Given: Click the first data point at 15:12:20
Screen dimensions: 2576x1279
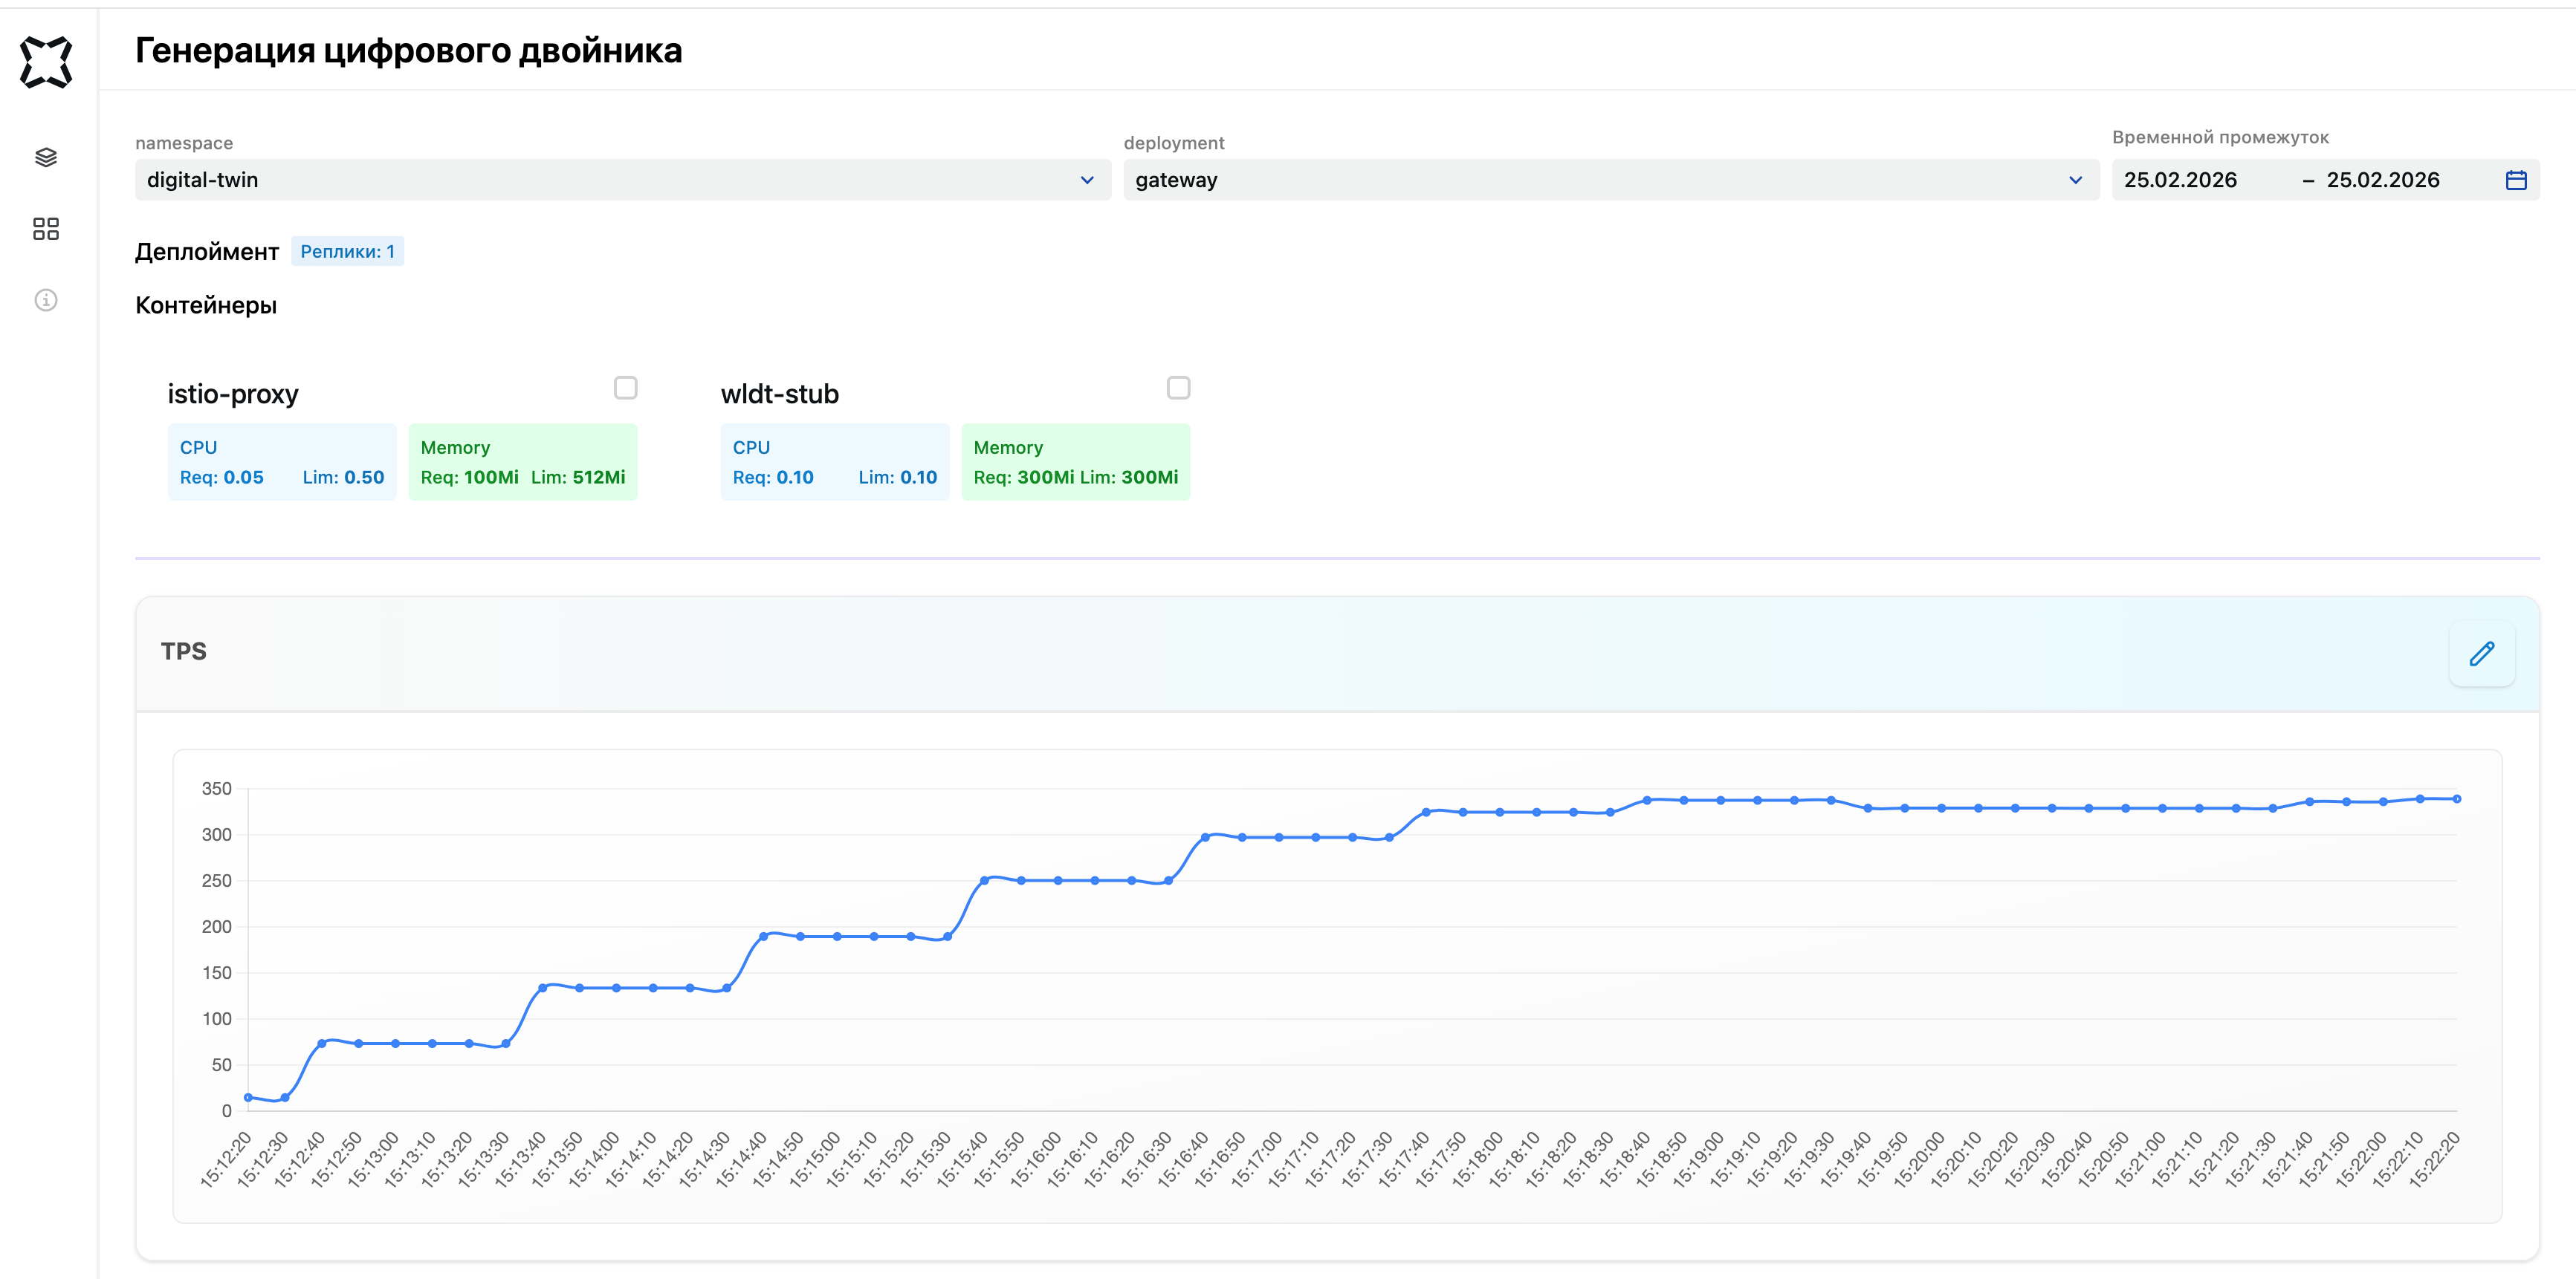Looking at the screenshot, I should (x=248, y=1097).
